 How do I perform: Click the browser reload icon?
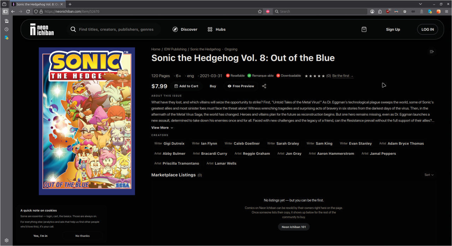(x=28, y=11)
